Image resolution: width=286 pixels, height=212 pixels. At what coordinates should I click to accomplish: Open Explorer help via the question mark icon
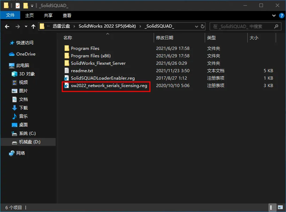coord(282,16)
